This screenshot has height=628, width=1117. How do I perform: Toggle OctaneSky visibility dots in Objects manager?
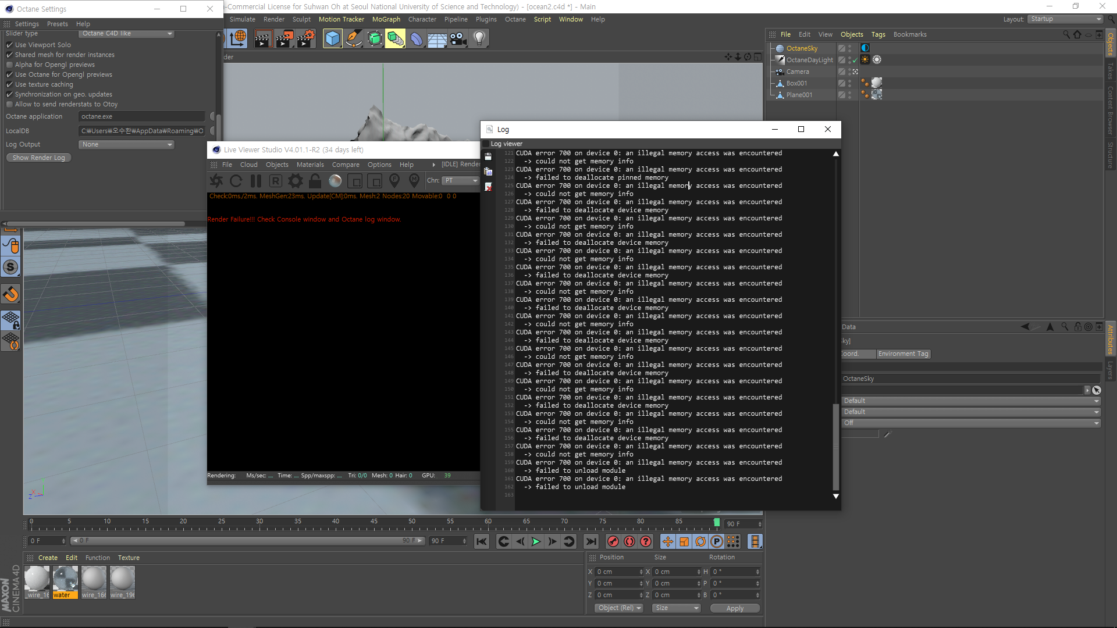point(850,48)
